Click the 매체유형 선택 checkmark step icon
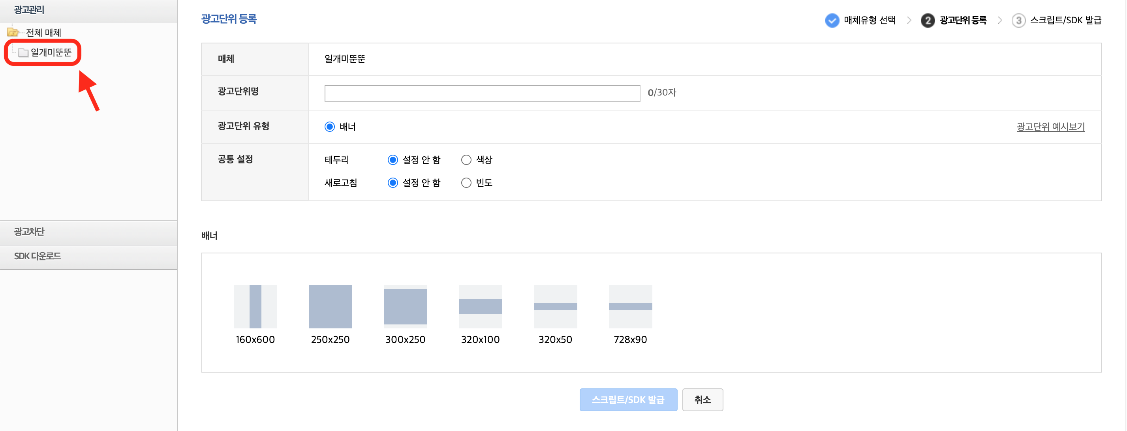 (832, 20)
